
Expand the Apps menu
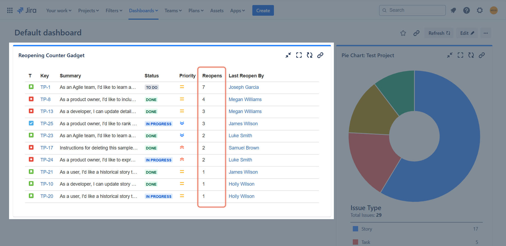238,10
